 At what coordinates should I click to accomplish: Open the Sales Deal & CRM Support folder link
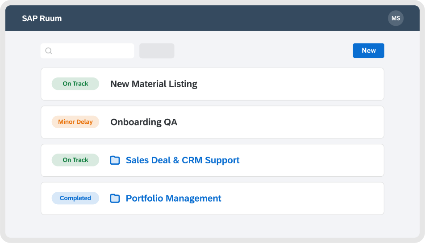click(183, 160)
